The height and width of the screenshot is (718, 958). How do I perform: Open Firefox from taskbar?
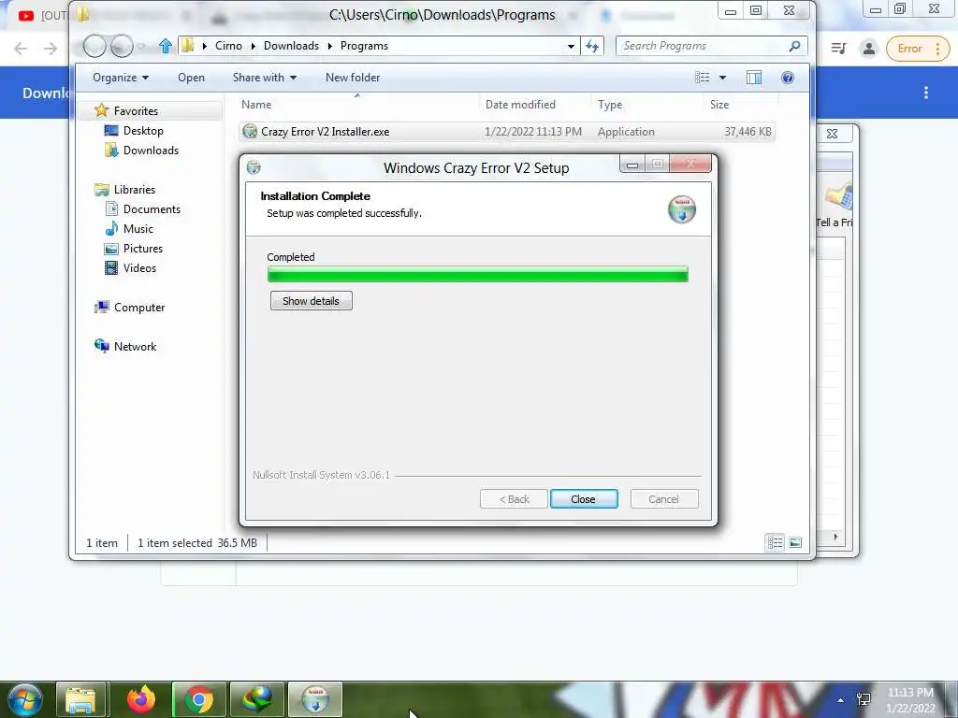(x=140, y=699)
